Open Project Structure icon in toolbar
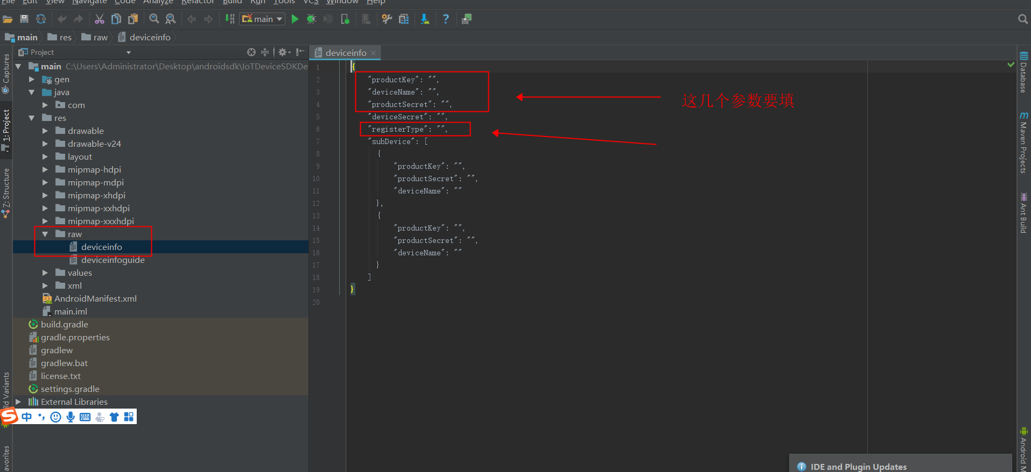This screenshot has height=472, width=1031. (404, 19)
